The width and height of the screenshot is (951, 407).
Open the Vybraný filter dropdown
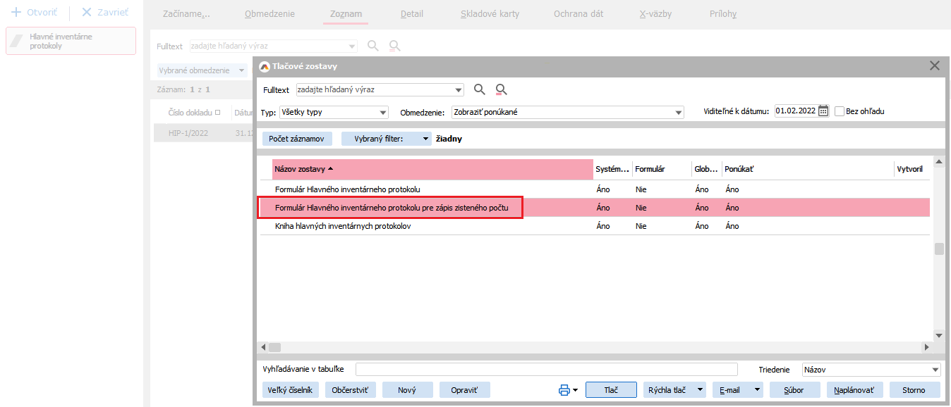425,139
